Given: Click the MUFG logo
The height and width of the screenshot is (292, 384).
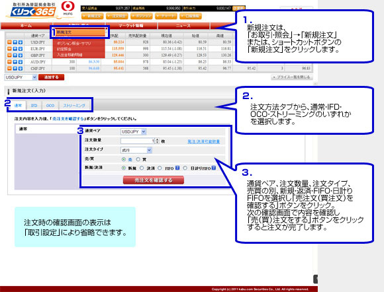Looking at the screenshot, I should coord(68,8).
